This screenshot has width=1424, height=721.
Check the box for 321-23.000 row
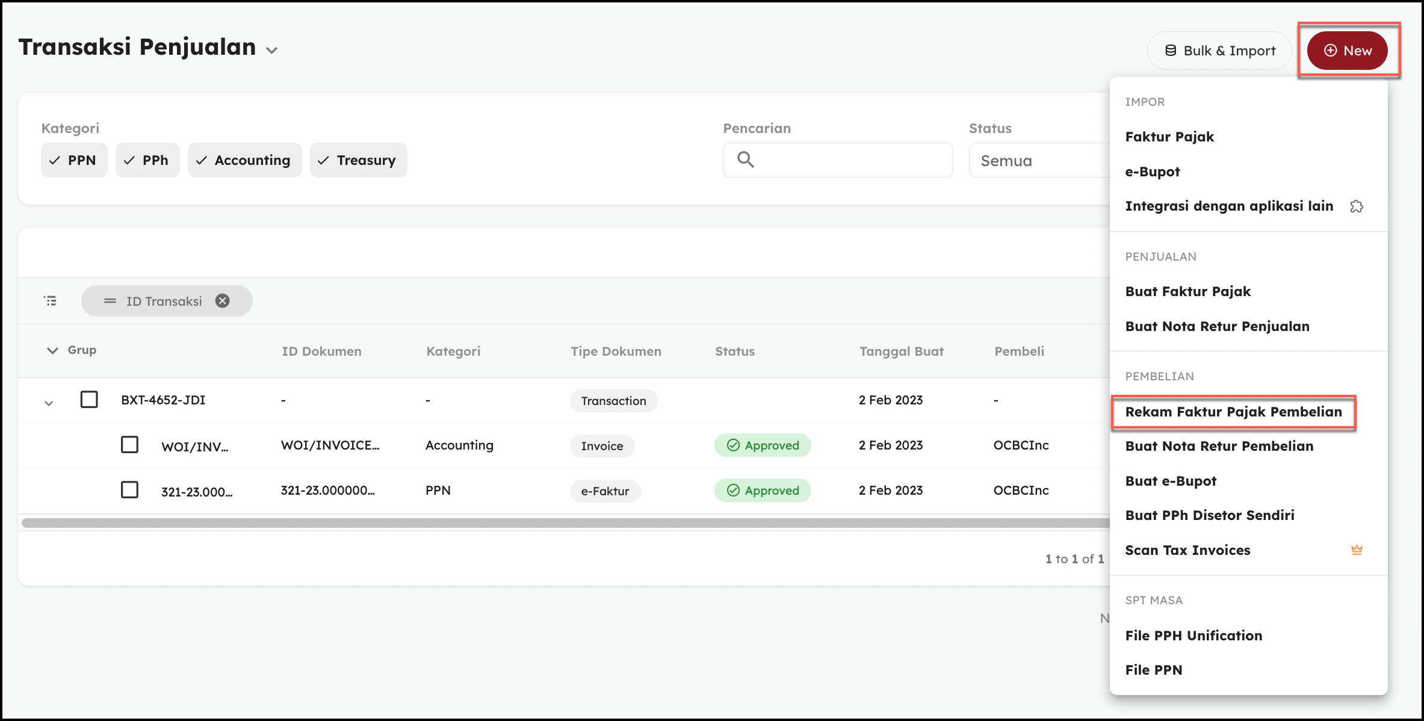(129, 490)
